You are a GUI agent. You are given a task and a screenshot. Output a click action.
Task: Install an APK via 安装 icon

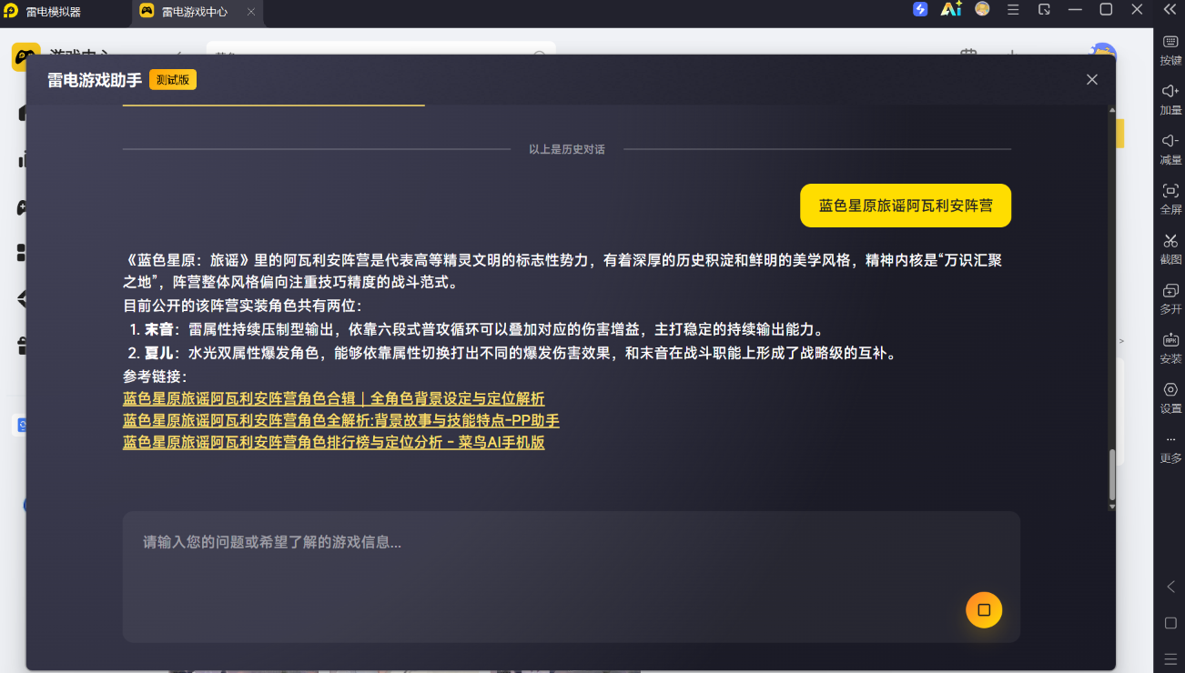pos(1170,348)
